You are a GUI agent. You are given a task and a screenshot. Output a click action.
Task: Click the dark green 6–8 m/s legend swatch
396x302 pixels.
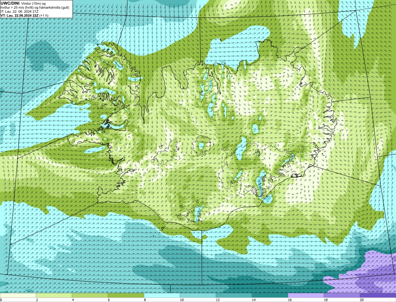tap(126, 295)
